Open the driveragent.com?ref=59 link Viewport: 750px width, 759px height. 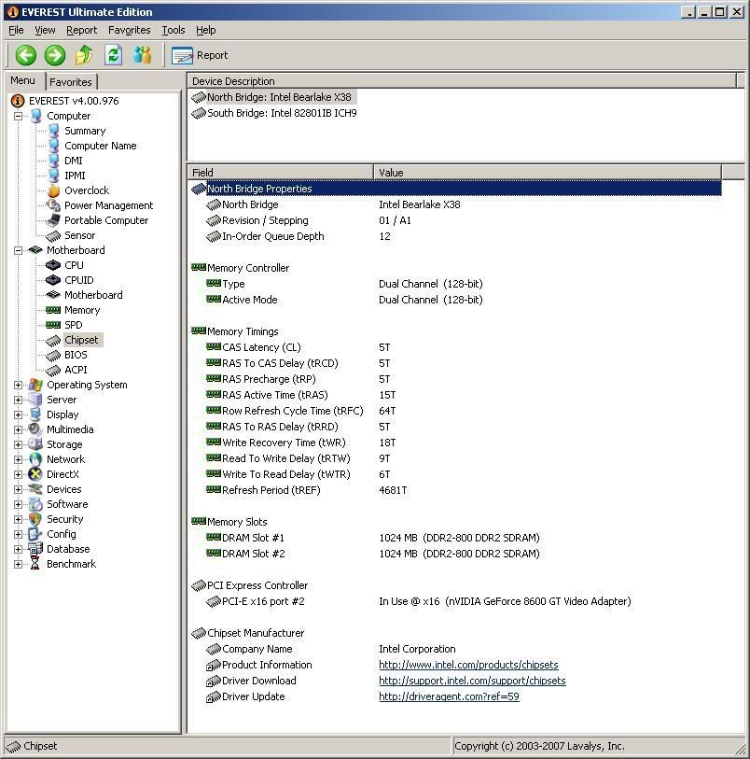(449, 696)
